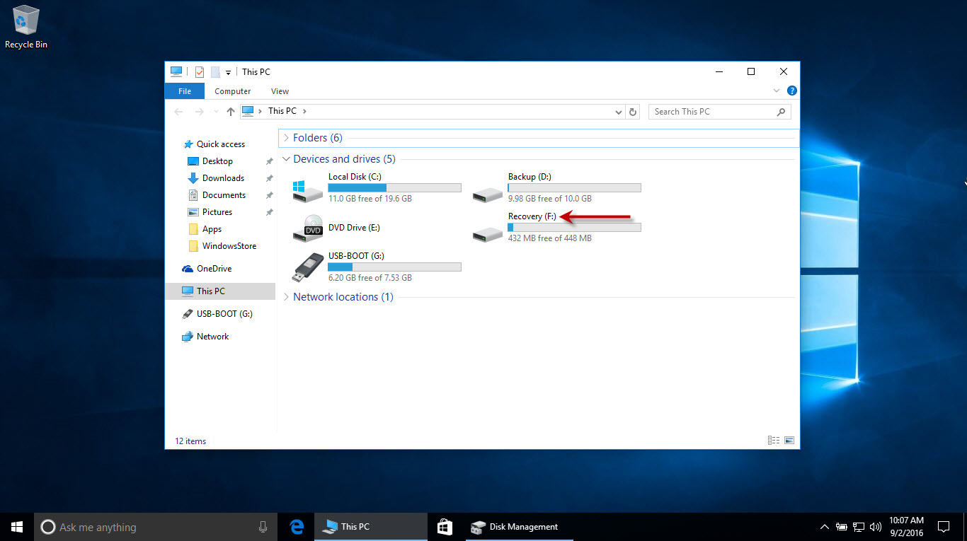Open the Local Disk (C:) drive
Screen dimensions: 967x541
click(355, 177)
